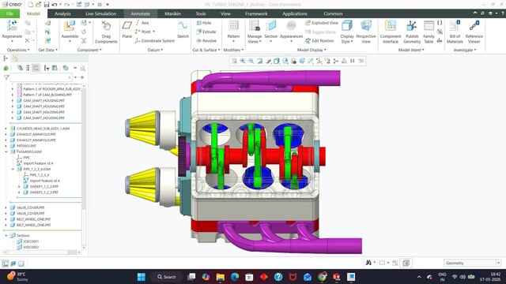Click Refit icon in graphics toolbar
This screenshot has width=506, height=284.
[x=234, y=61]
